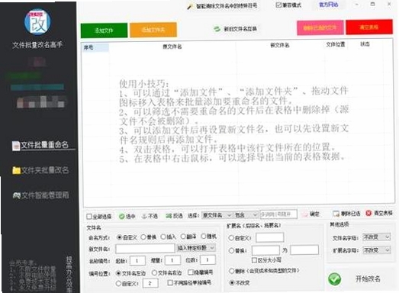Click the gamepad icon beside 文件智能管理箱

click(17, 195)
